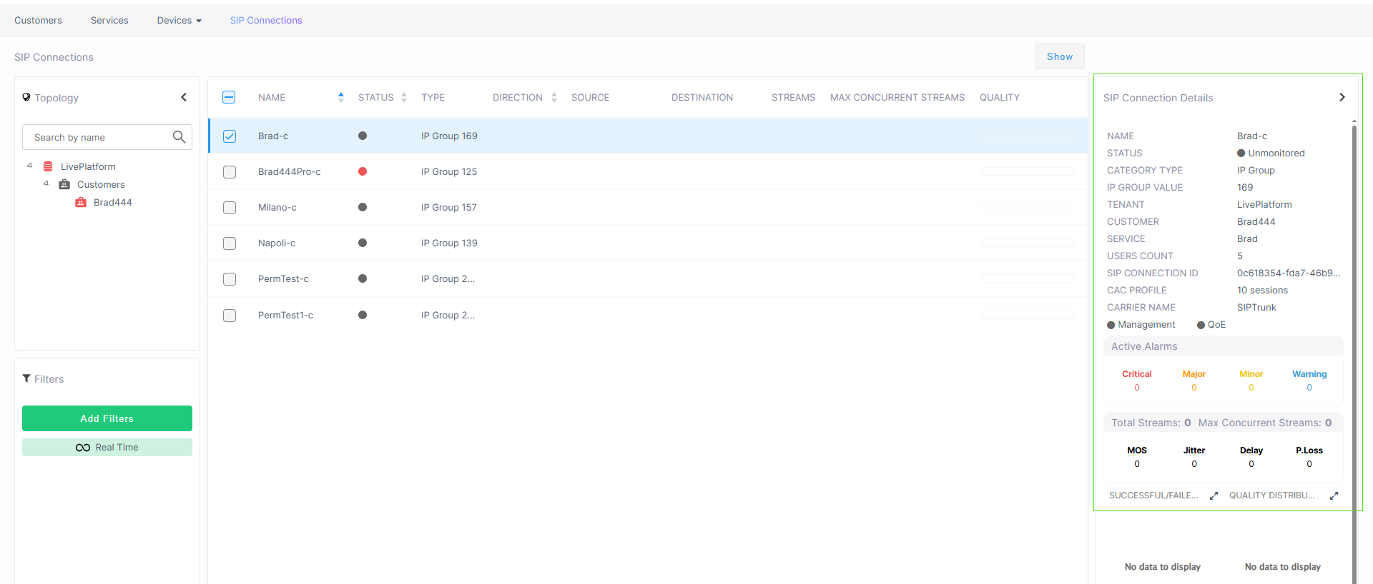This screenshot has width=1373, height=584.
Task: Click the search magnifier icon in Topology
Action: (x=179, y=137)
